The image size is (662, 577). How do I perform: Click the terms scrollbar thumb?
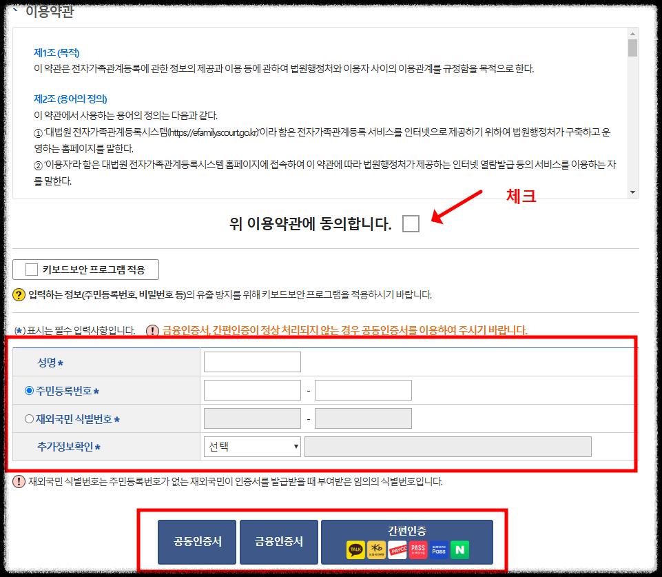(x=632, y=48)
